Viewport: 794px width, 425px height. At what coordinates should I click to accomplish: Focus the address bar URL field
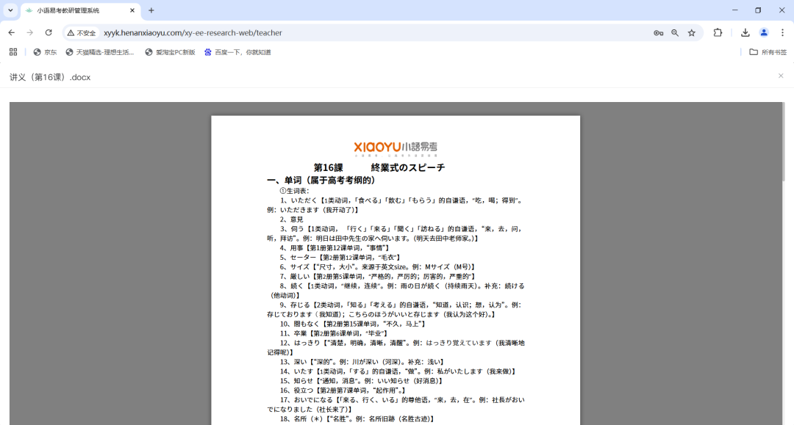[x=375, y=33]
